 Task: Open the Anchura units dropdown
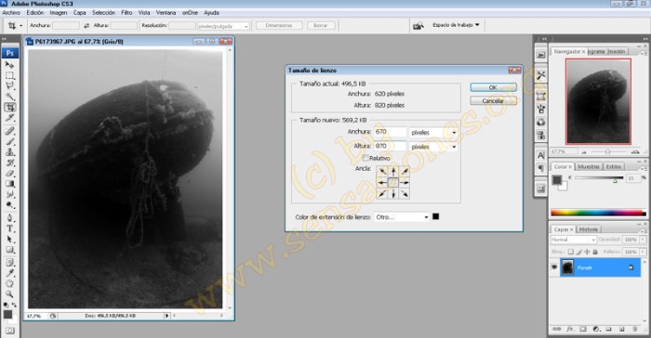[x=433, y=132]
